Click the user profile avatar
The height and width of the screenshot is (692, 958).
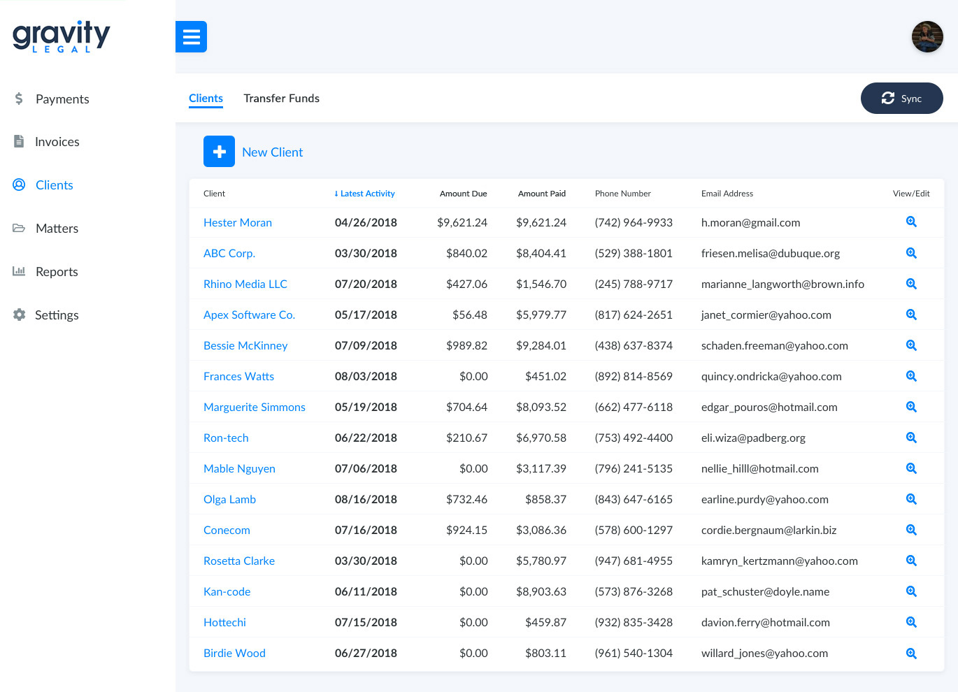927,37
